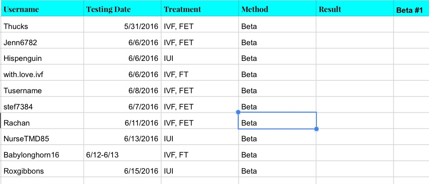
Task: Select the 6/12-6/13 date range cell
Action: (x=122, y=155)
